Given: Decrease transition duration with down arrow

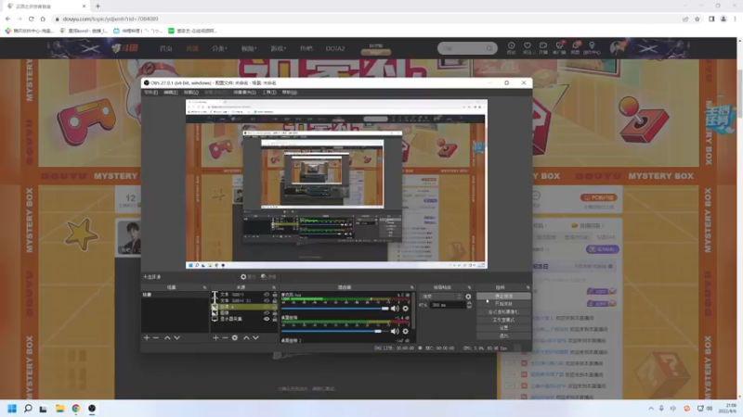Looking at the screenshot, I should [x=469, y=308].
